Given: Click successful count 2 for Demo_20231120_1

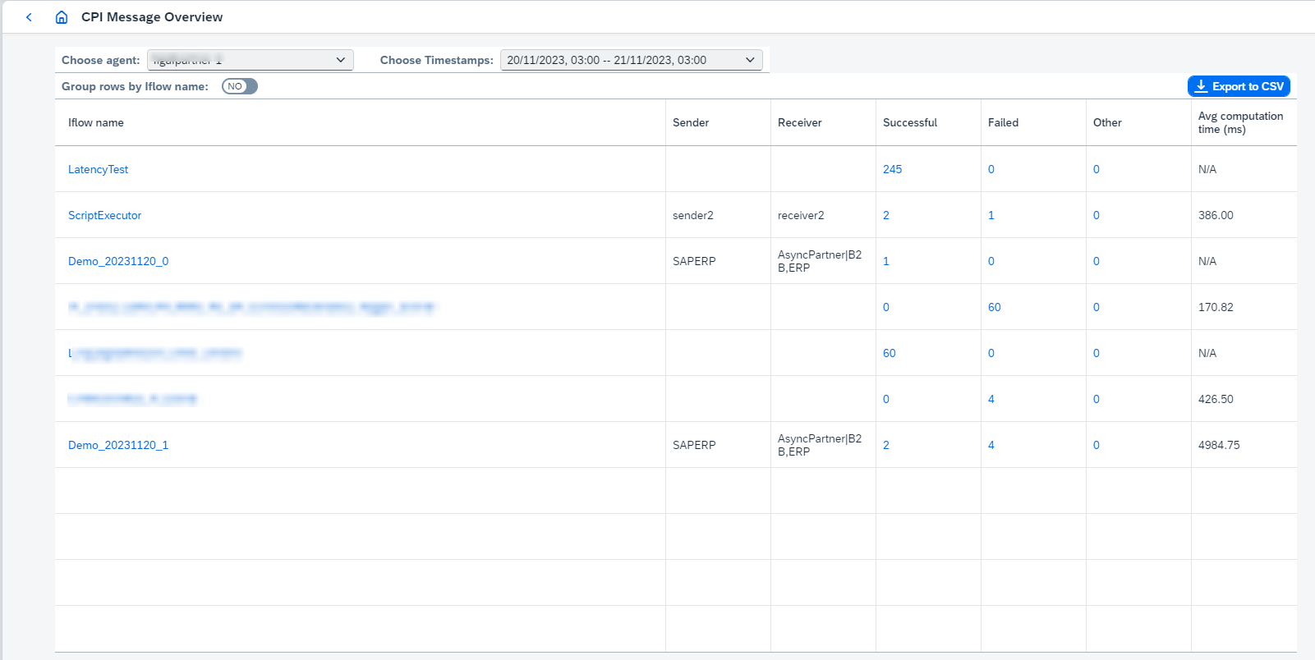Looking at the screenshot, I should click(886, 445).
